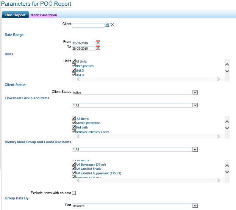The image size is (236, 210).
Task: Uncheck the All Units checkbox
Action: [74, 61]
